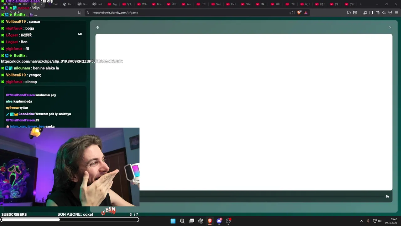
Task: Click the subscribers goal progress bar
Action: click(x=70, y=220)
